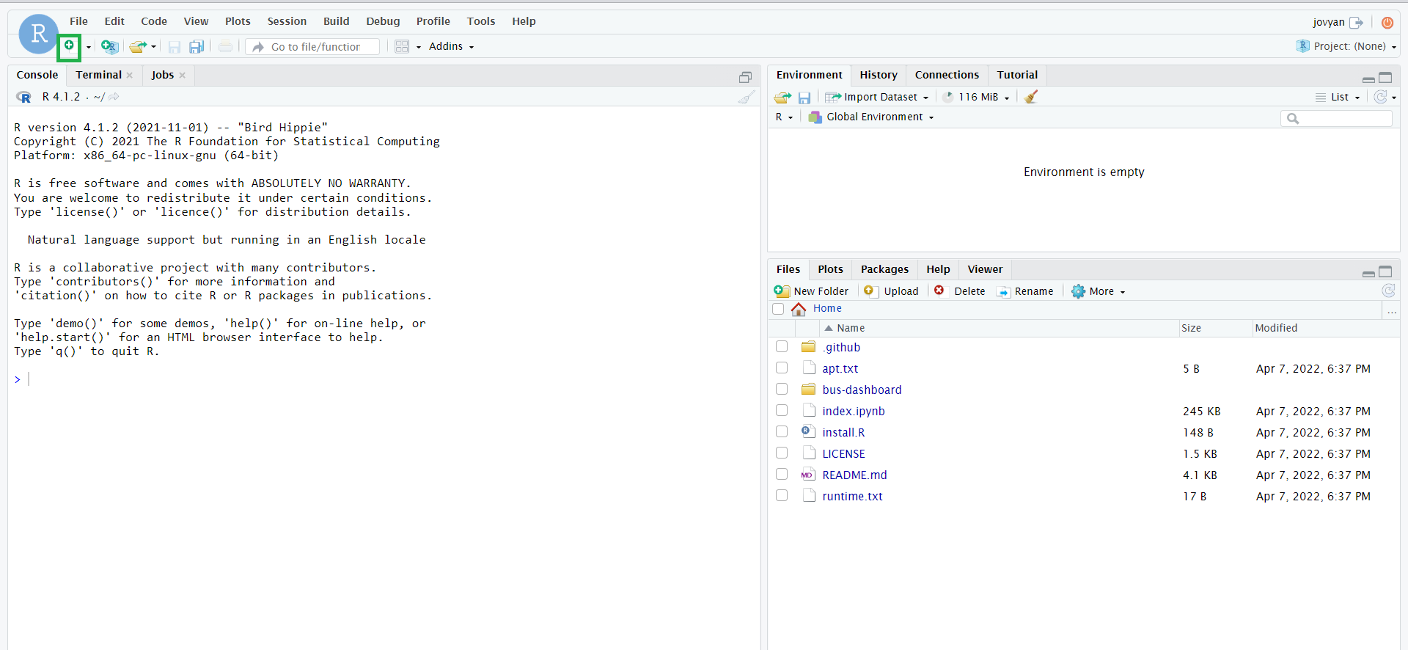Viewport: 1408px width, 650px height.
Task: Check the .github folder checkbox
Action: (782, 346)
